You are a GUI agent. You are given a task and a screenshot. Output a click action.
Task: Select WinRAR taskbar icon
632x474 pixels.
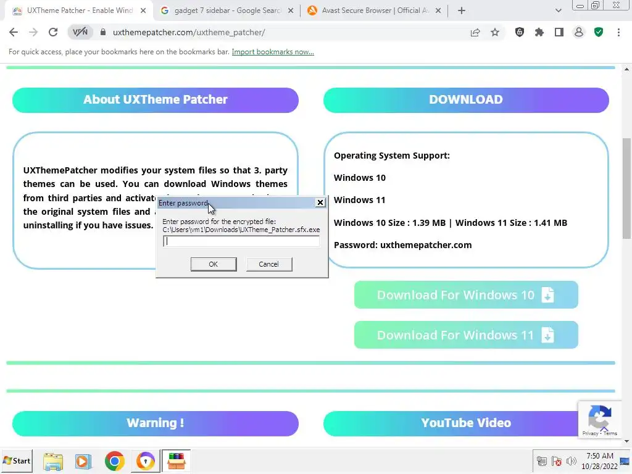[x=176, y=461]
